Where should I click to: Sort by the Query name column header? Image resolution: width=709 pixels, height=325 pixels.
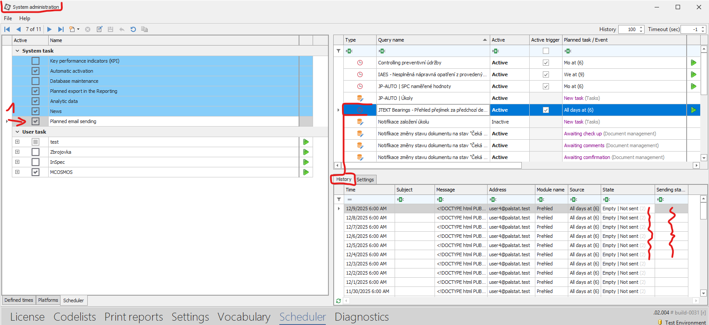tap(430, 40)
